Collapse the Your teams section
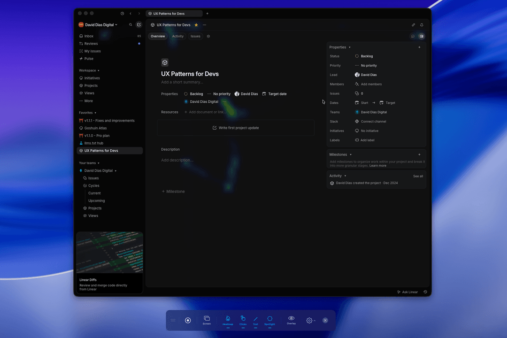 89,163
